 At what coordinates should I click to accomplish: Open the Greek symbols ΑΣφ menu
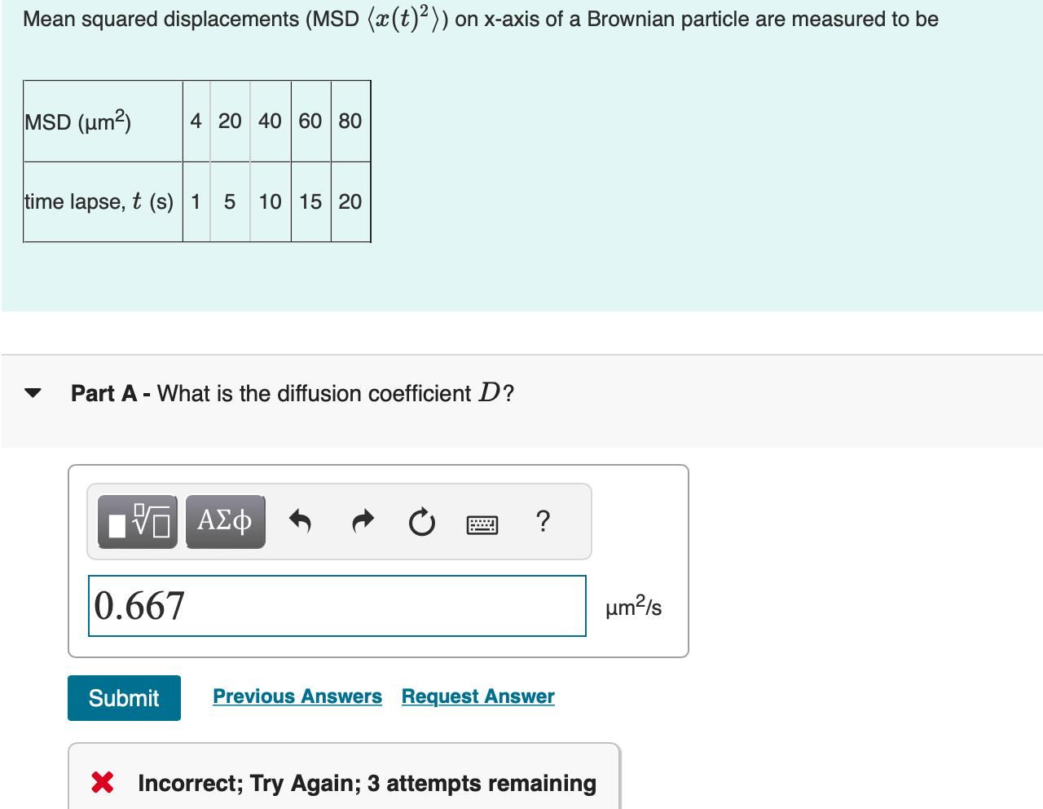click(225, 521)
